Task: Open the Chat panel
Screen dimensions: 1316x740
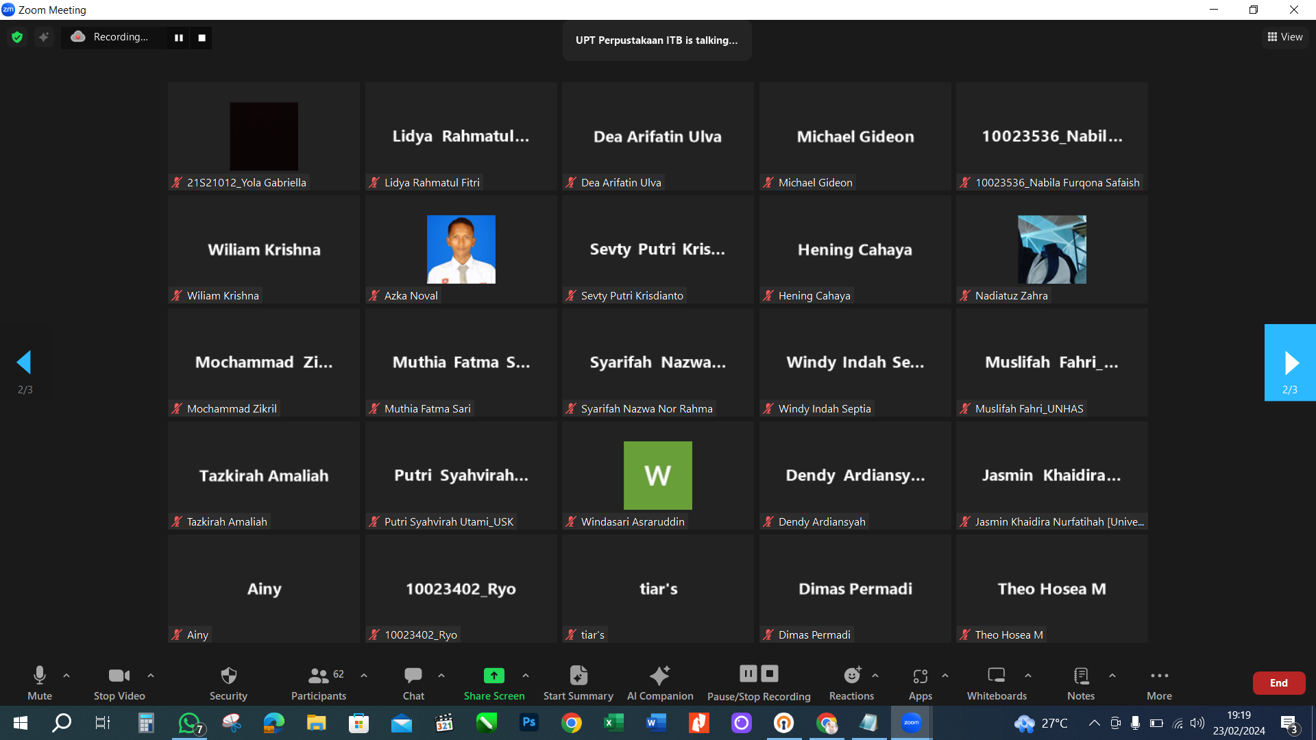Action: click(x=413, y=683)
